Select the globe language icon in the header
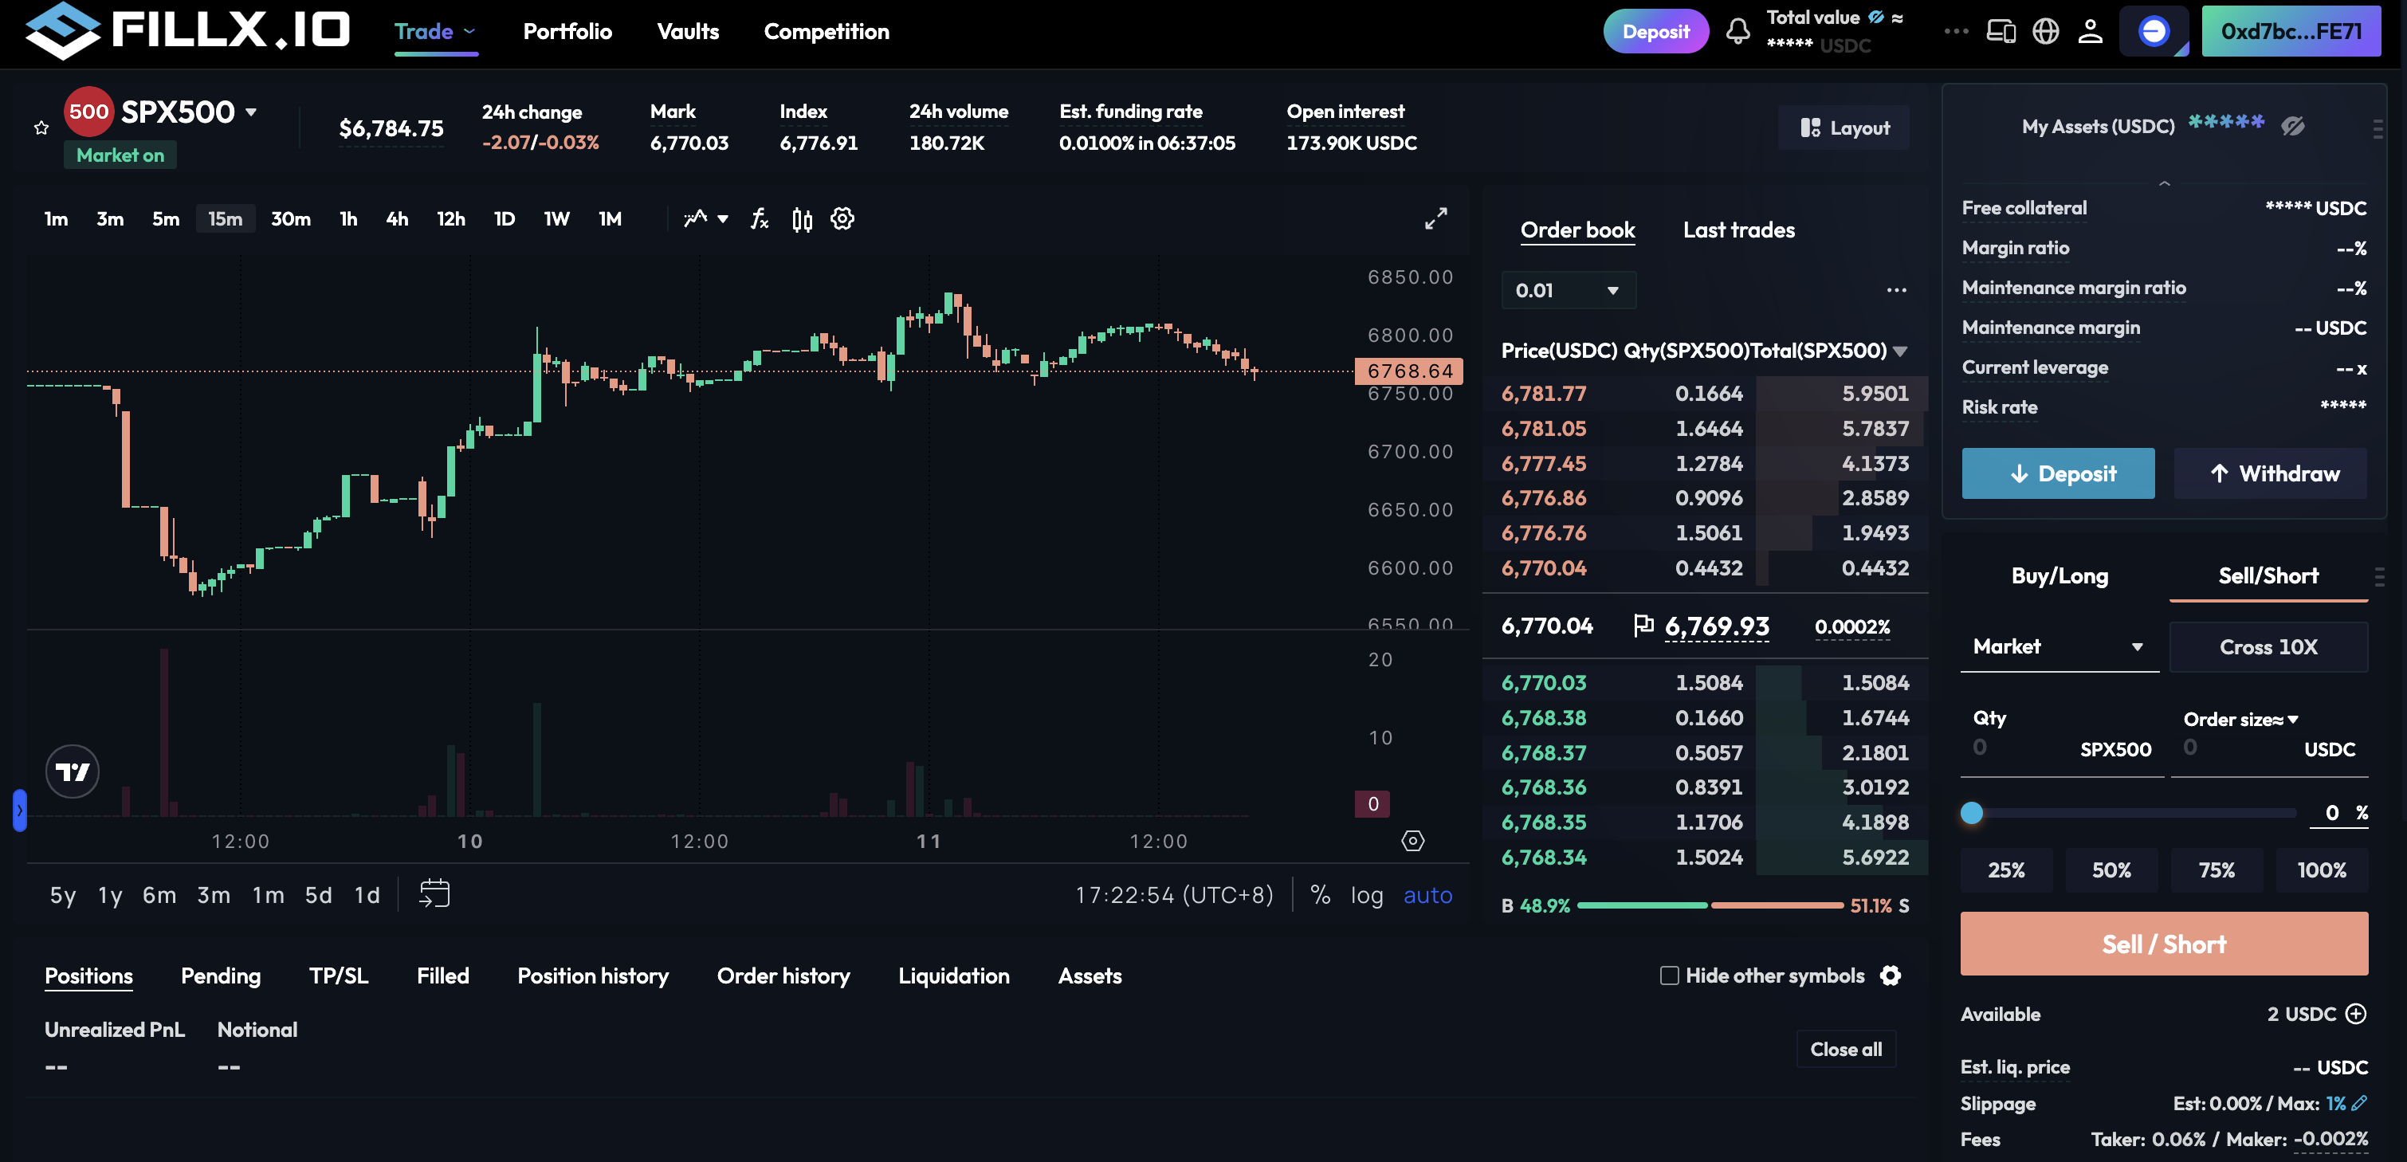 point(2046,31)
